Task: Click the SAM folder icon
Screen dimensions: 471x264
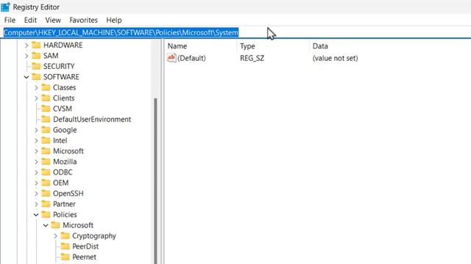Action: pyautogui.click(x=36, y=56)
